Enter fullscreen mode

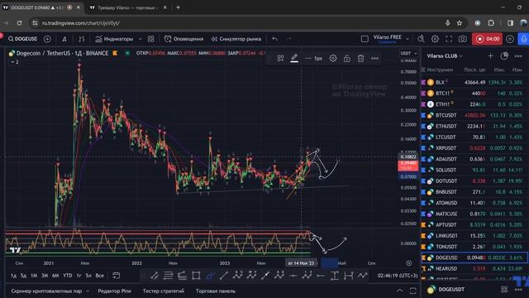(x=449, y=39)
